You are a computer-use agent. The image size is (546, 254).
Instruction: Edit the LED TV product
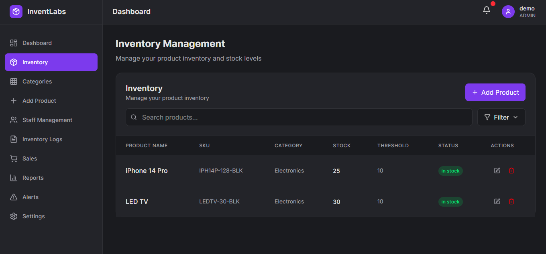pyautogui.click(x=497, y=201)
